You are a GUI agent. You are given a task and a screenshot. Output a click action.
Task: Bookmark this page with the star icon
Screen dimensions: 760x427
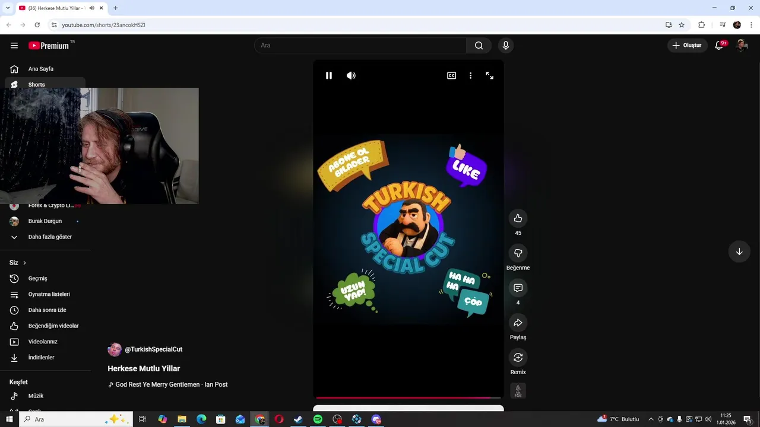point(682,25)
